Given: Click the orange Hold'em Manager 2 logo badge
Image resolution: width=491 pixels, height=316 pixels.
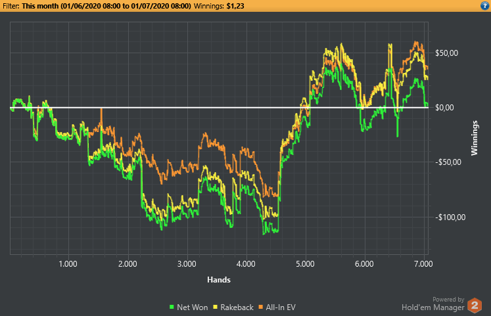Looking at the screenshot, I should pos(475,305).
